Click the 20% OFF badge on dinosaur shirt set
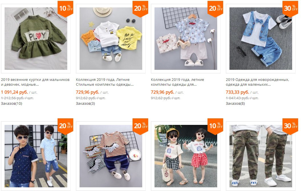301x191 pixels. (140, 126)
